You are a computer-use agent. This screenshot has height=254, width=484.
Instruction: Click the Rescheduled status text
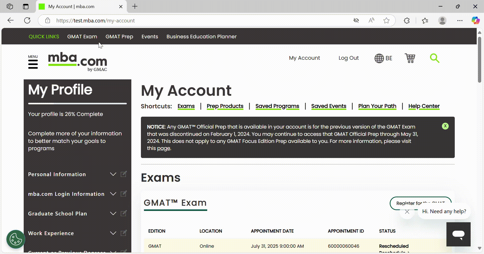[x=394, y=246]
